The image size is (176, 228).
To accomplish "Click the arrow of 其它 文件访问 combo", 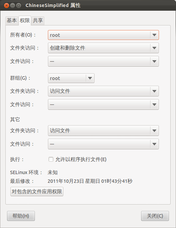I will coord(154,144).
